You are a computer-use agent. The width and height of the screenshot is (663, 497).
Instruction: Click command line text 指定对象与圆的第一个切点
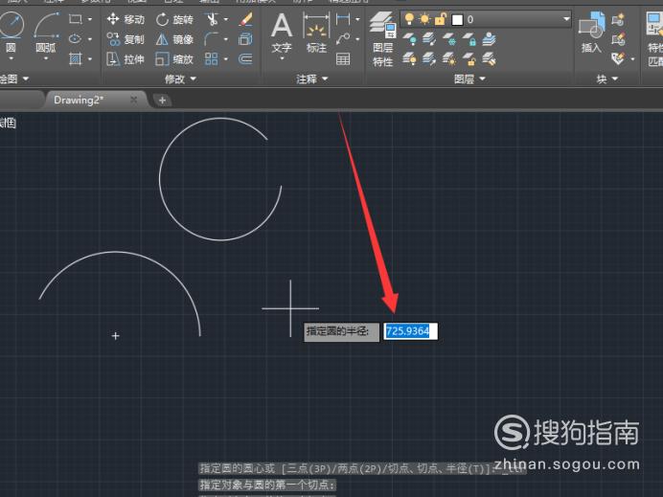[x=267, y=485]
